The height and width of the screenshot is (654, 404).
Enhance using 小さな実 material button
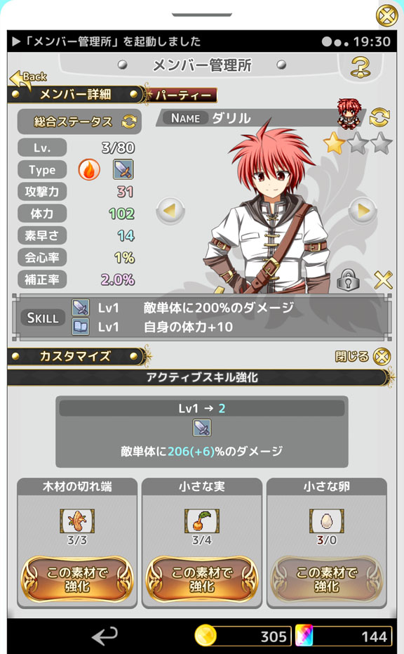(201, 579)
